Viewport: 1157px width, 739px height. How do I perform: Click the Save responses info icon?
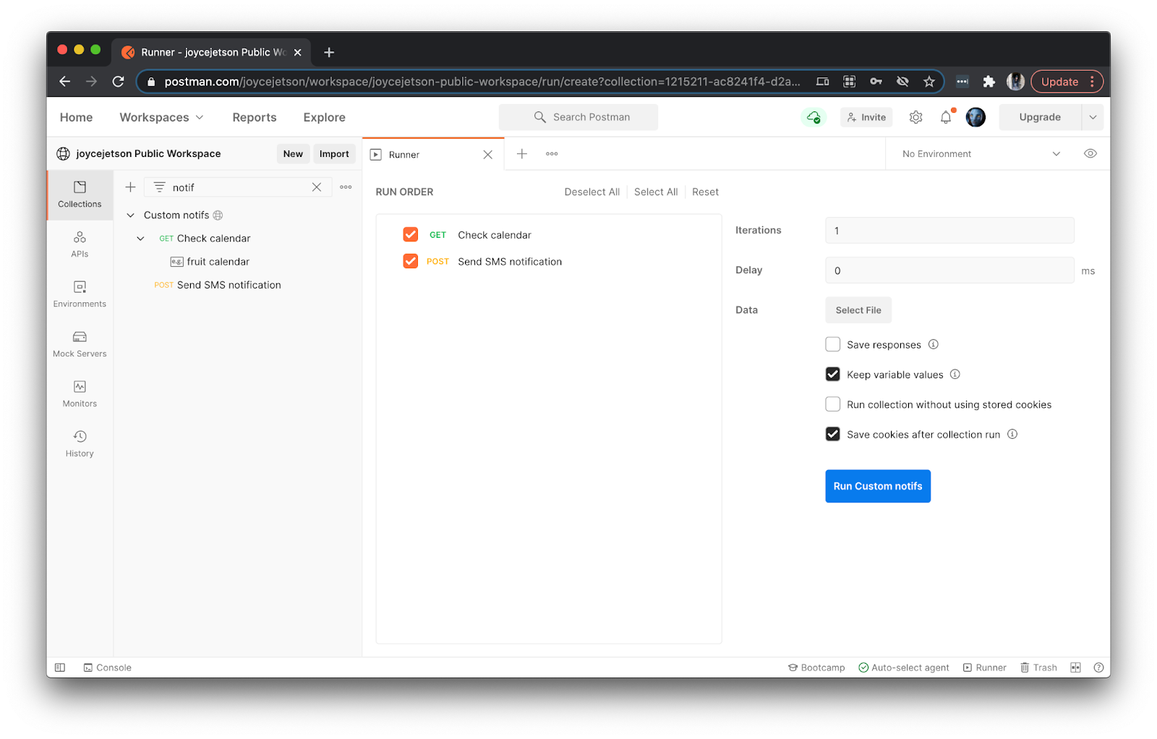pos(934,344)
